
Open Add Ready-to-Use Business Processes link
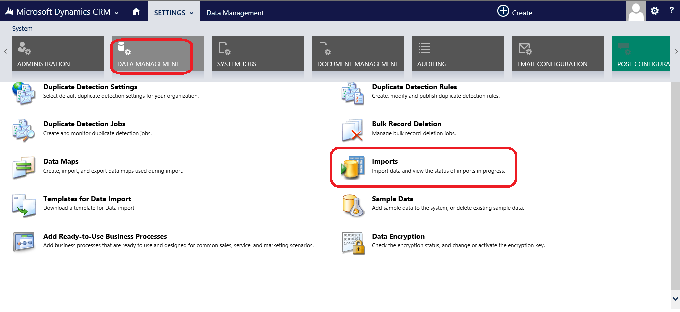(x=105, y=236)
